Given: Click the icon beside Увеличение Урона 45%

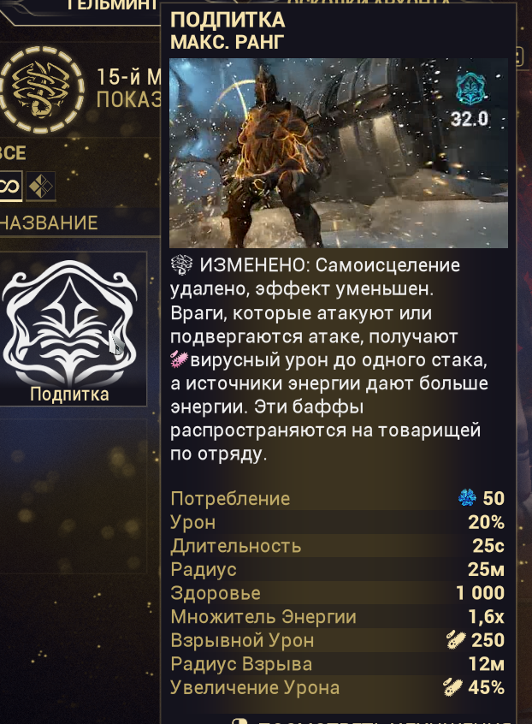Looking at the screenshot, I should 453,687.
